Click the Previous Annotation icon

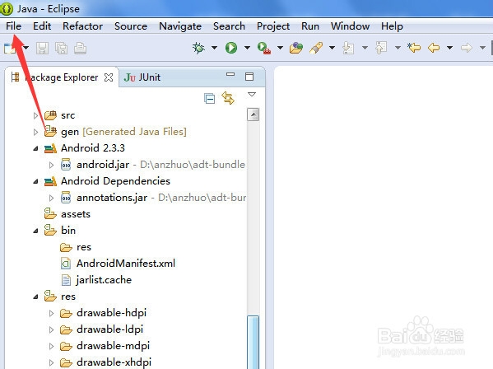381,48
